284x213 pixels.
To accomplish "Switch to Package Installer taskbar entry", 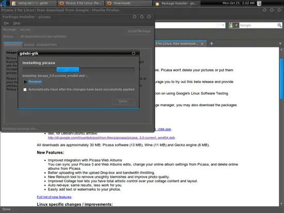I will [177, 3].
